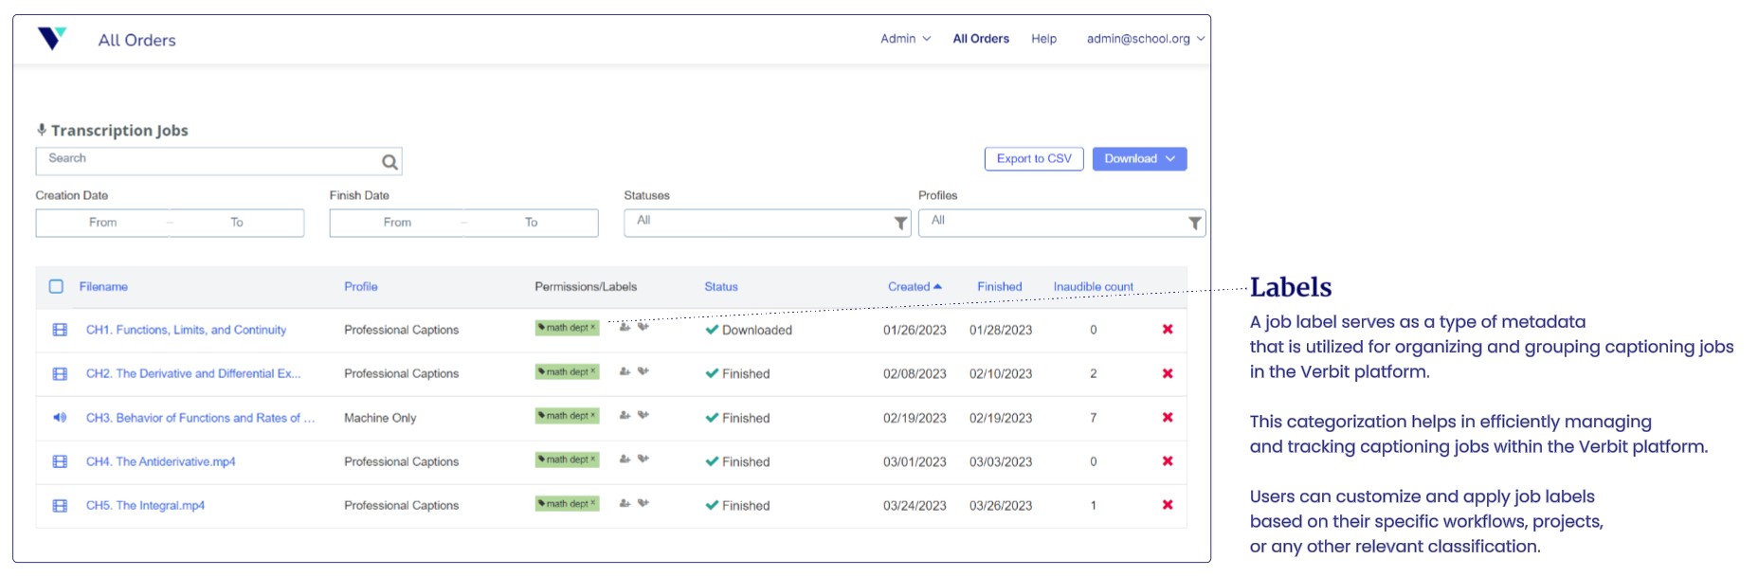The width and height of the screenshot is (1758, 577).
Task: Click Export to CSV button
Action: pos(1033,159)
